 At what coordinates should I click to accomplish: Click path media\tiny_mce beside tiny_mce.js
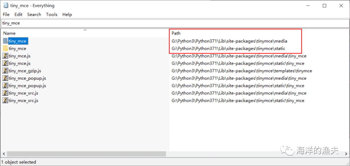pos(239,56)
